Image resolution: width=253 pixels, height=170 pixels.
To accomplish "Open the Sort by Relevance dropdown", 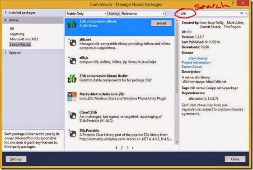I will 143,14.
